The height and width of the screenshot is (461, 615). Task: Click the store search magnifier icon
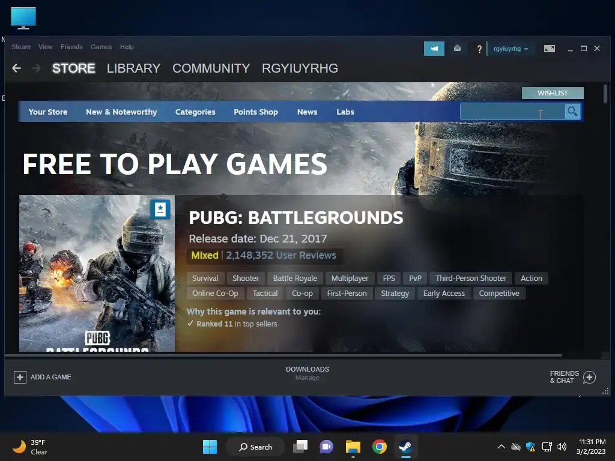click(x=572, y=112)
